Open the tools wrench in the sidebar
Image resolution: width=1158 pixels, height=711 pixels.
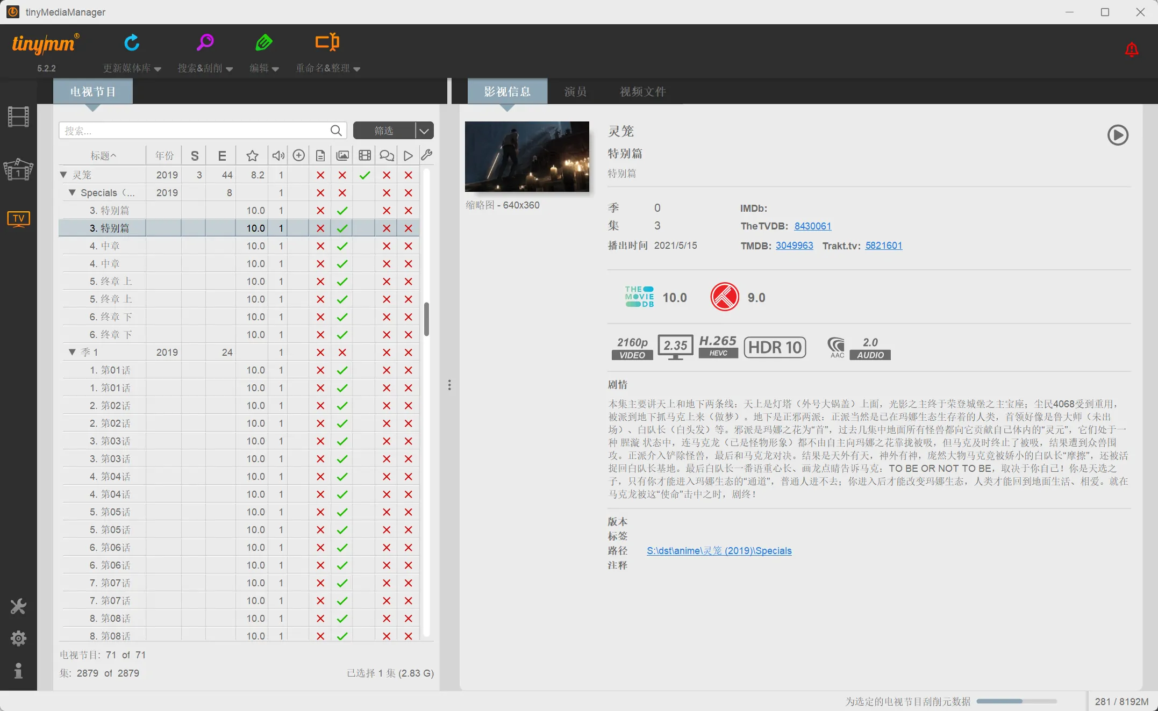tap(18, 607)
